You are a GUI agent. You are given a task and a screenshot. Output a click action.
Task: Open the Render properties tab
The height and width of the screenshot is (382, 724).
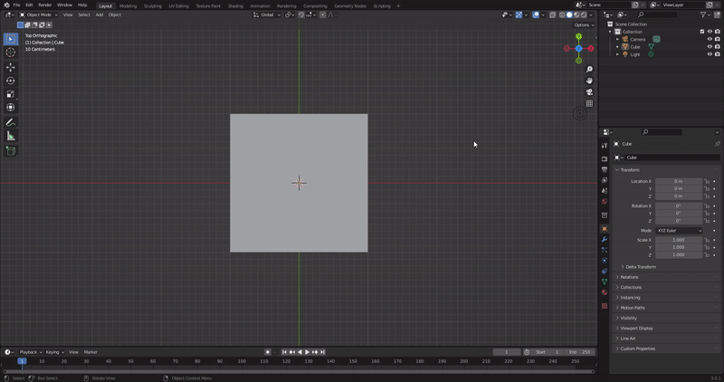coord(605,158)
